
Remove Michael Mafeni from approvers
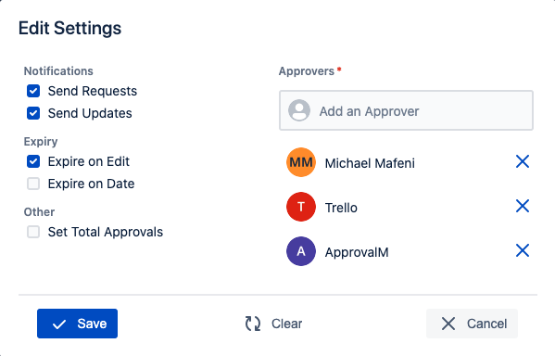pos(522,162)
